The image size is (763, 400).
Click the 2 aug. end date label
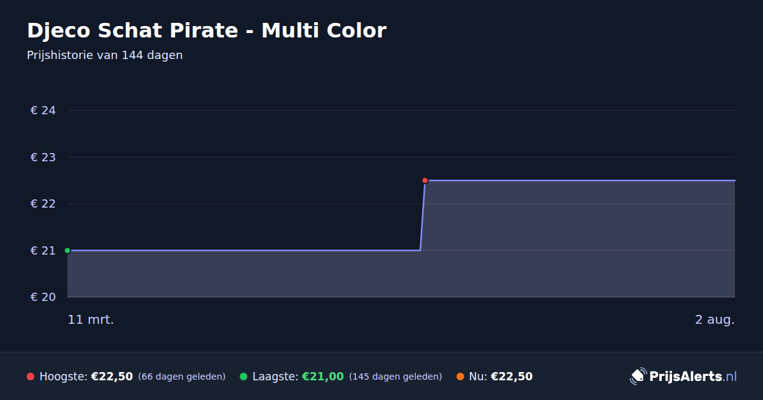point(715,320)
